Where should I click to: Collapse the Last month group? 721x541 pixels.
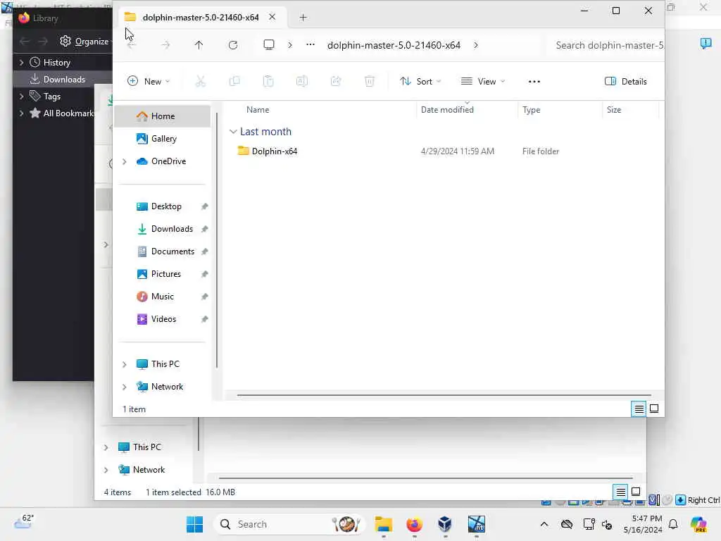(233, 132)
